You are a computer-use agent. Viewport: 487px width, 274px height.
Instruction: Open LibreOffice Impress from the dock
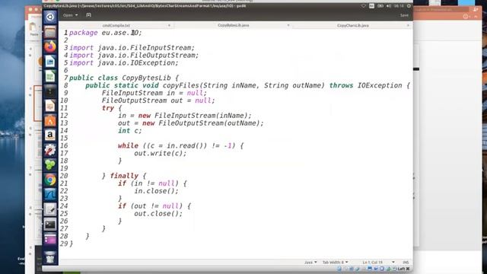[x=50, y=107]
